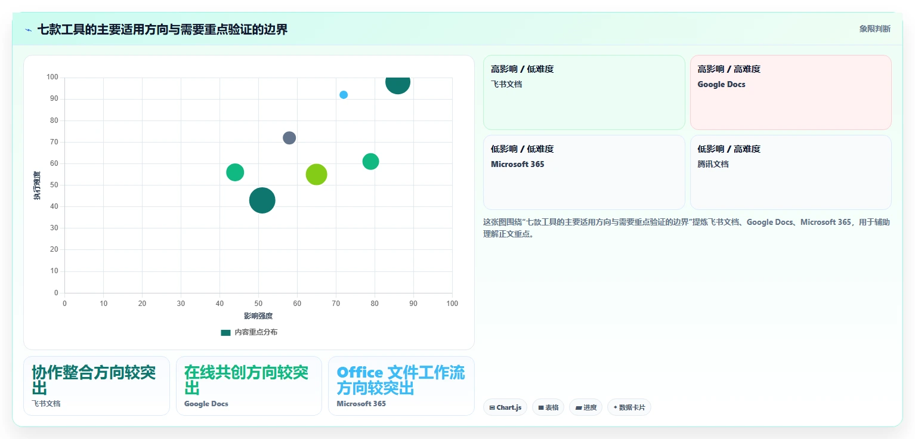Click the Office 文件工作流方向较突出 headline
Viewport: 915px width, 439px height.
(x=401, y=381)
